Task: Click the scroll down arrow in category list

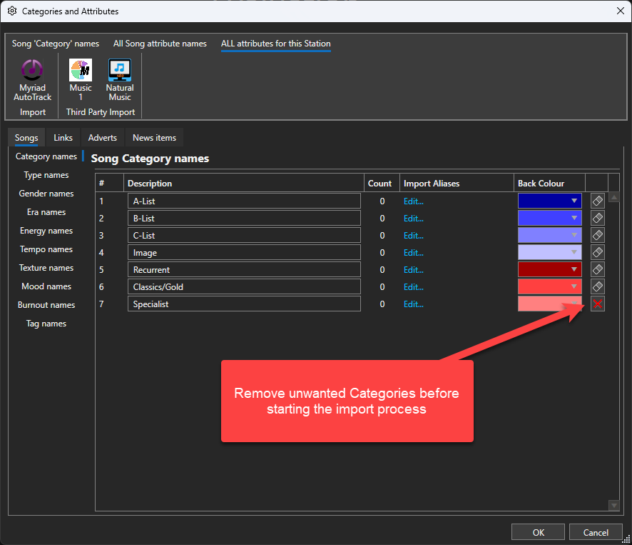Action: tap(613, 505)
